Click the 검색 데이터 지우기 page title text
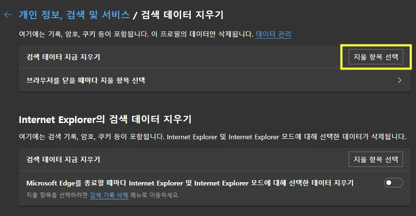The width and height of the screenshot is (416, 216). (x=182, y=15)
